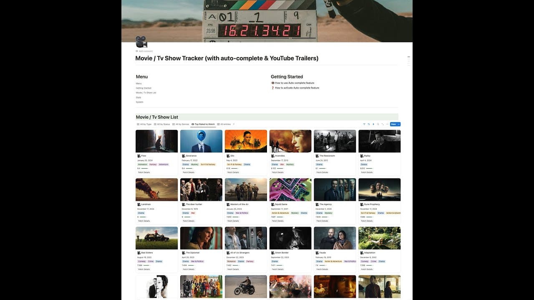Switch to All by Genres view
Screen dimensions: 534x300
pos(181,124)
